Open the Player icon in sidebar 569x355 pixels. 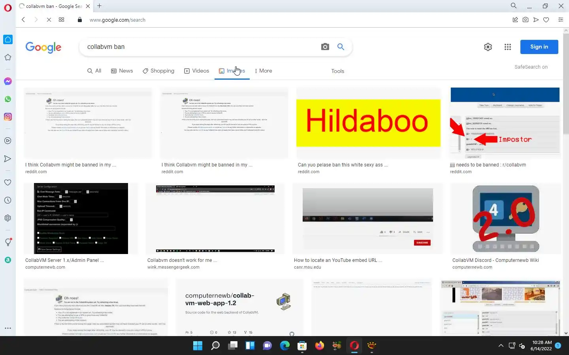point(8,141)
